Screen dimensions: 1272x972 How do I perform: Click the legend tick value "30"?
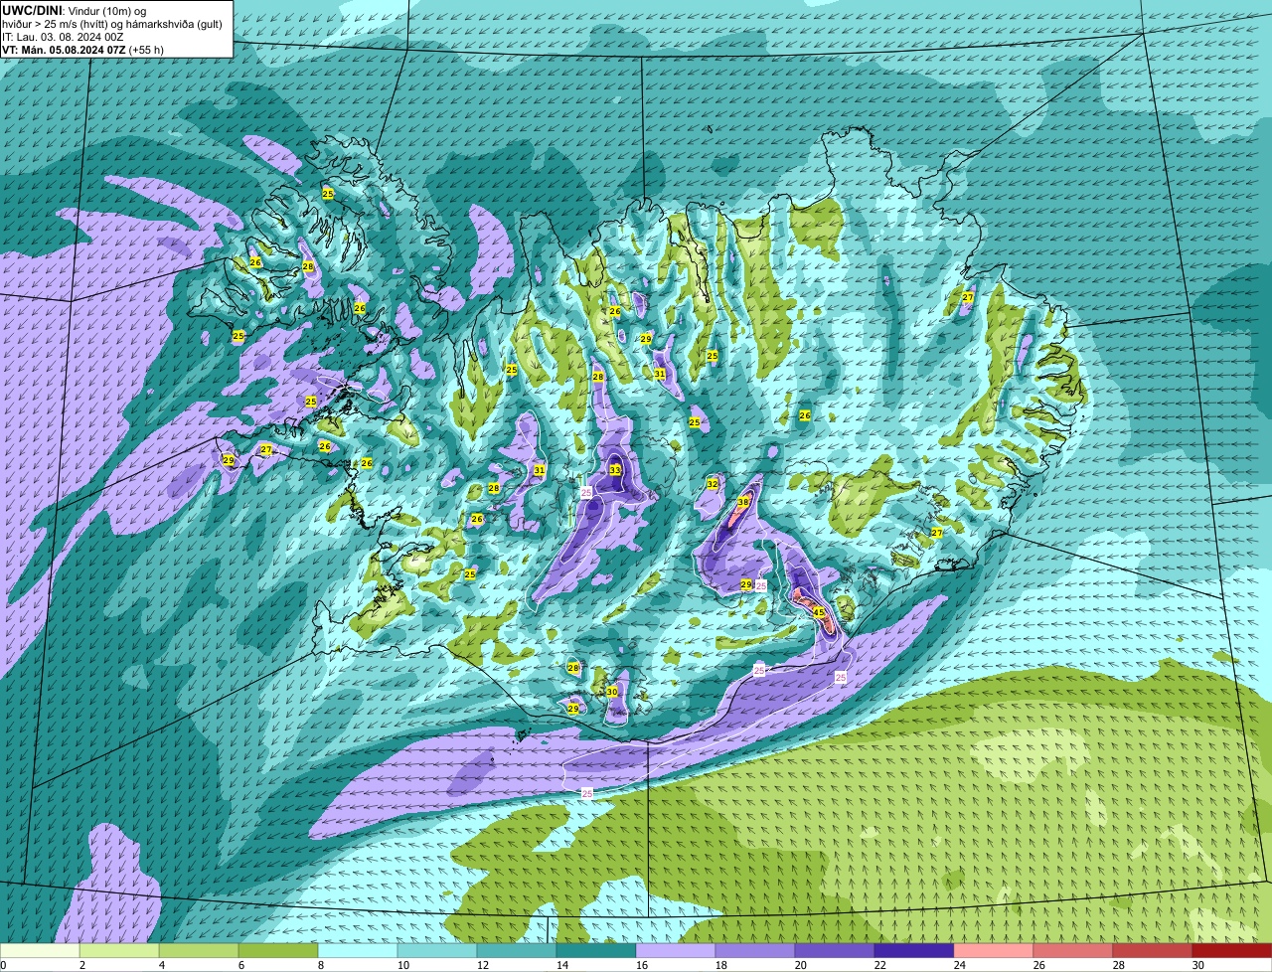(1197, 965)
